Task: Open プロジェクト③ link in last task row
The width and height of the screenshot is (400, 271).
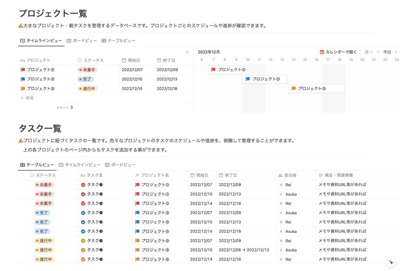Action: pyautogui.click(x=155, y=260)
